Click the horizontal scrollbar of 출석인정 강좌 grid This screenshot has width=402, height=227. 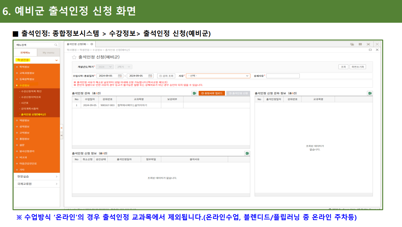(x=161, y=147)
